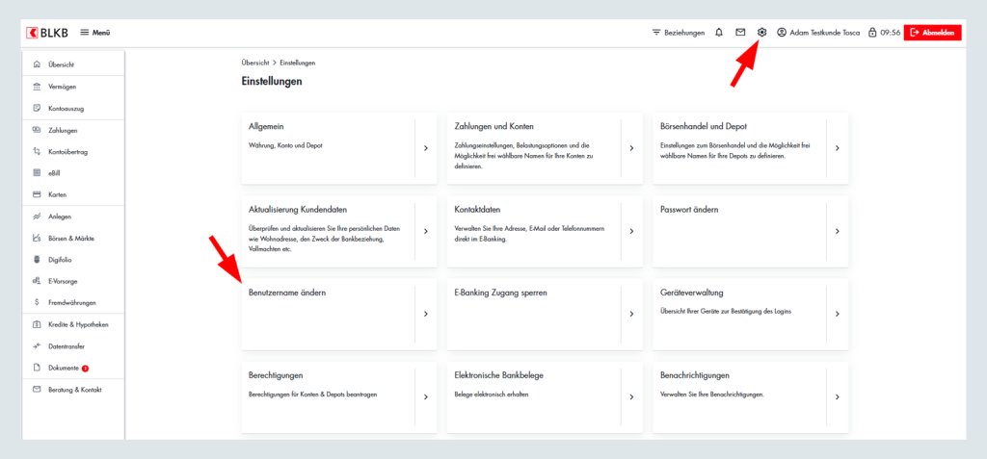Image resolution: width=987 pixels, height=459 pixels.
Task: Click the Menü label in header
Action: tap(101, 33)
